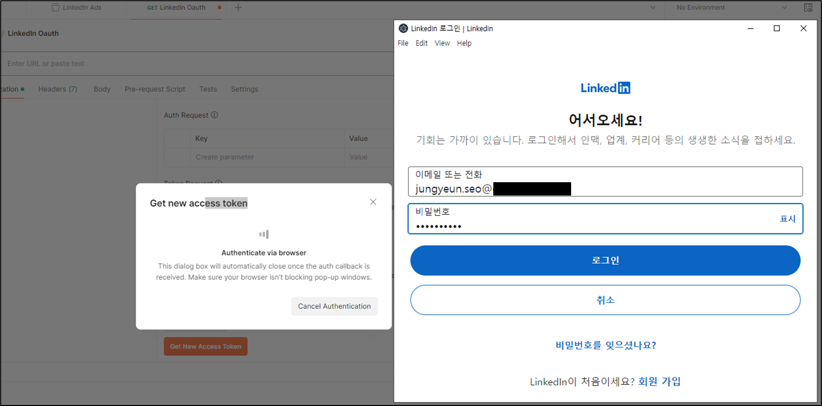Screen dimensions: 822x406
Task: Focus the email or phone input field
Action: 605,182
